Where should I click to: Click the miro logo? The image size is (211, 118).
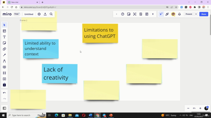tap(7, 14)
